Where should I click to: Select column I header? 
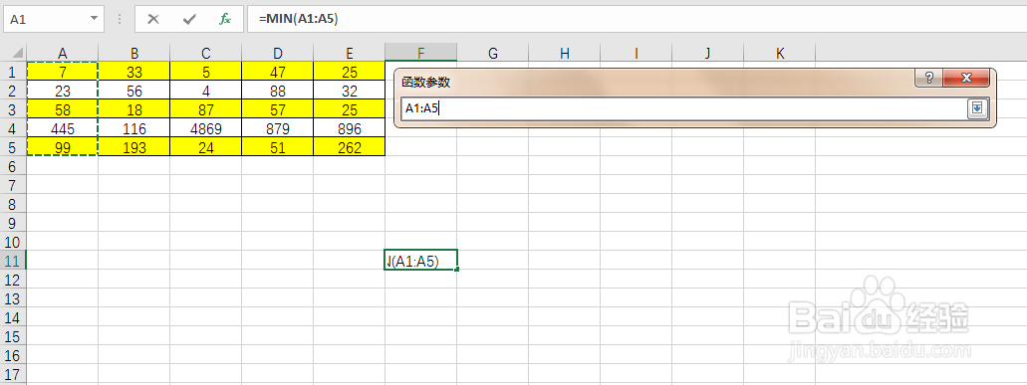[x=636, y=53]
